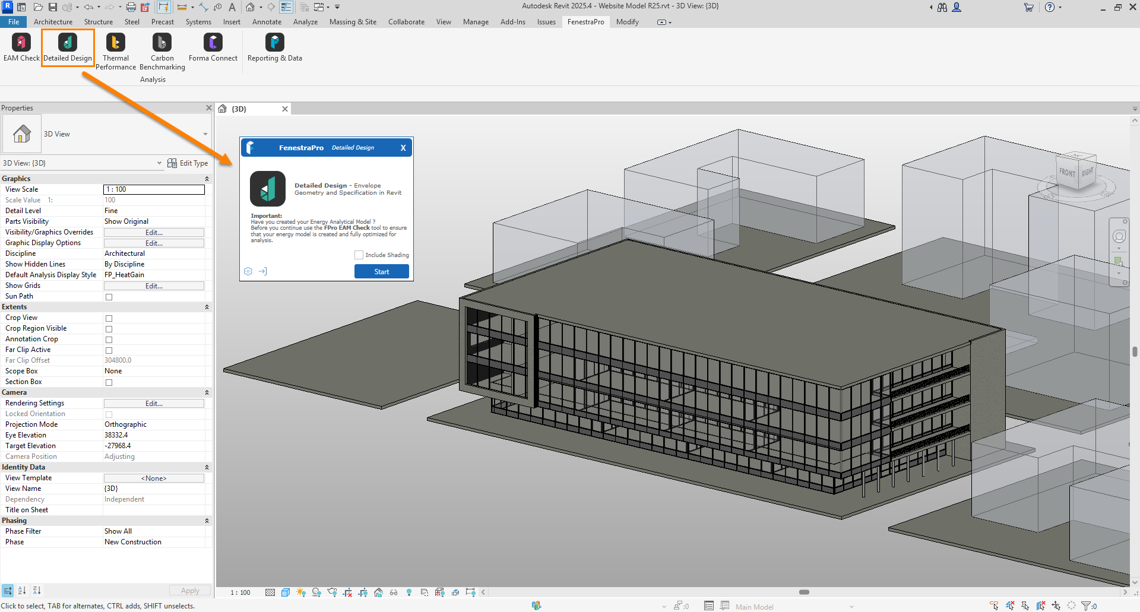
Task: Click the settings gear in FenestraPro dialog
Action: point(248,271)
